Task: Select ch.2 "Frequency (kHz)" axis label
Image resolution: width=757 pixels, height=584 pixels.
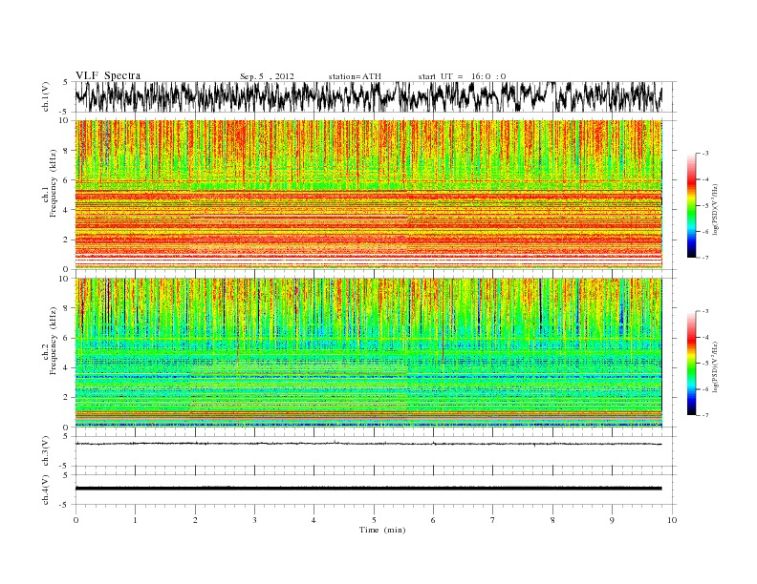Action: click(x=54, y=341)
